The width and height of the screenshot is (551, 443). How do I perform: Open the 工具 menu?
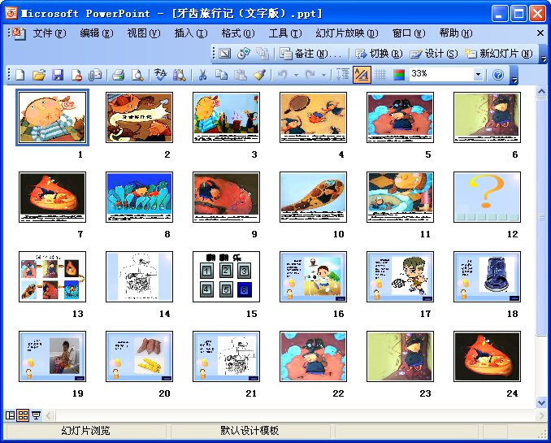[x=285, y=33]
